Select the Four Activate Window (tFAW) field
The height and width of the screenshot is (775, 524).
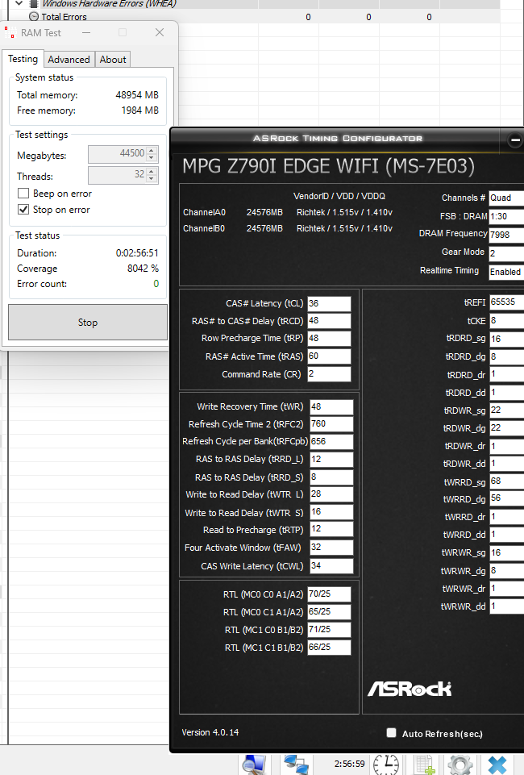tap(331, 547)
